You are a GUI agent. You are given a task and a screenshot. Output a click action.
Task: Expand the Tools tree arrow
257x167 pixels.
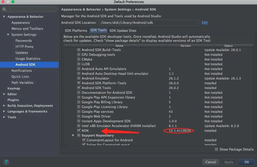[4, 117]
